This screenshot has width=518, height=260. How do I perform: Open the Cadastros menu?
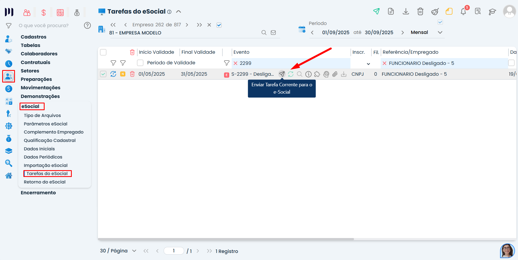tap(33, 37)
